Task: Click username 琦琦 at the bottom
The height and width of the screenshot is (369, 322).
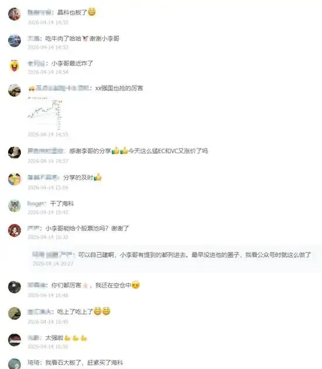Action: pos(34,363)
